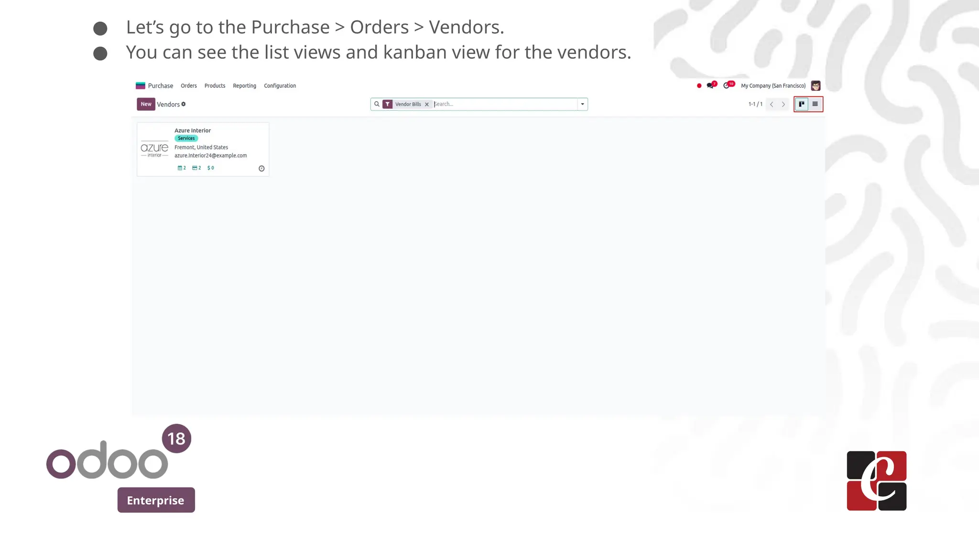The image size is (979, 550).
Task: Open the Products menu
Action: (215, 86)
